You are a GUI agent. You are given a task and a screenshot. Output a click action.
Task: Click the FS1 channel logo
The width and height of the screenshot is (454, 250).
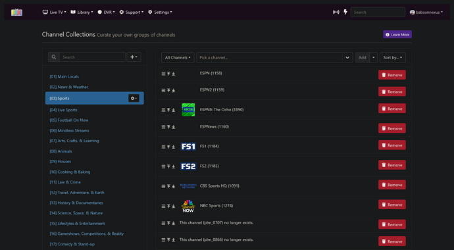[x=188, y=147]
